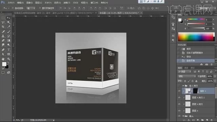The height and width of the screenshot is (122, 217).
Task: Select the Crop tool
Action: [x=3, y=27]
